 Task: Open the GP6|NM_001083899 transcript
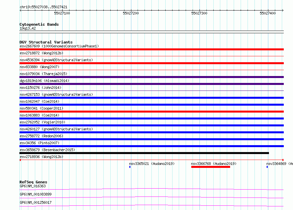click(x=36, y=194)
